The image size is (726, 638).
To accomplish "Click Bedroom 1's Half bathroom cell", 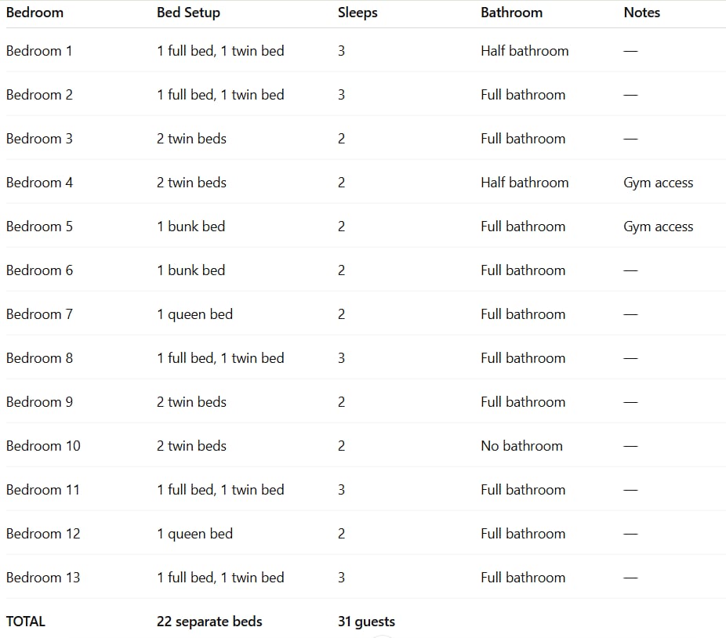I will click(525, 51).
